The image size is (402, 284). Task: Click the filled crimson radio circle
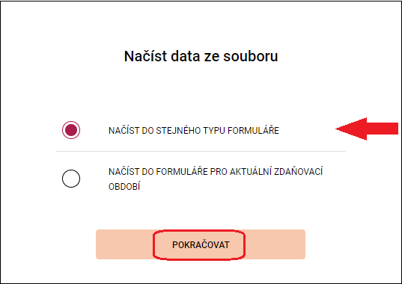(x=71, y=130)
